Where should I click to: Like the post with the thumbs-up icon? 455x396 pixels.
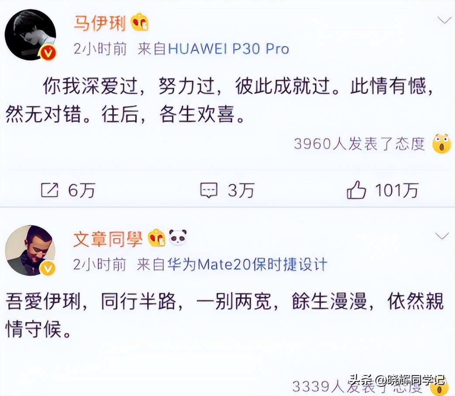(356, 190)
